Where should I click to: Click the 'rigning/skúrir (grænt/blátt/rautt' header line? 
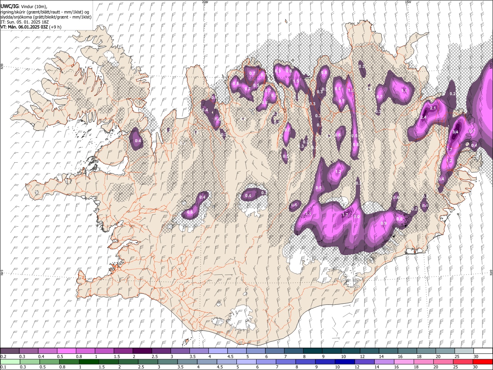45,12
